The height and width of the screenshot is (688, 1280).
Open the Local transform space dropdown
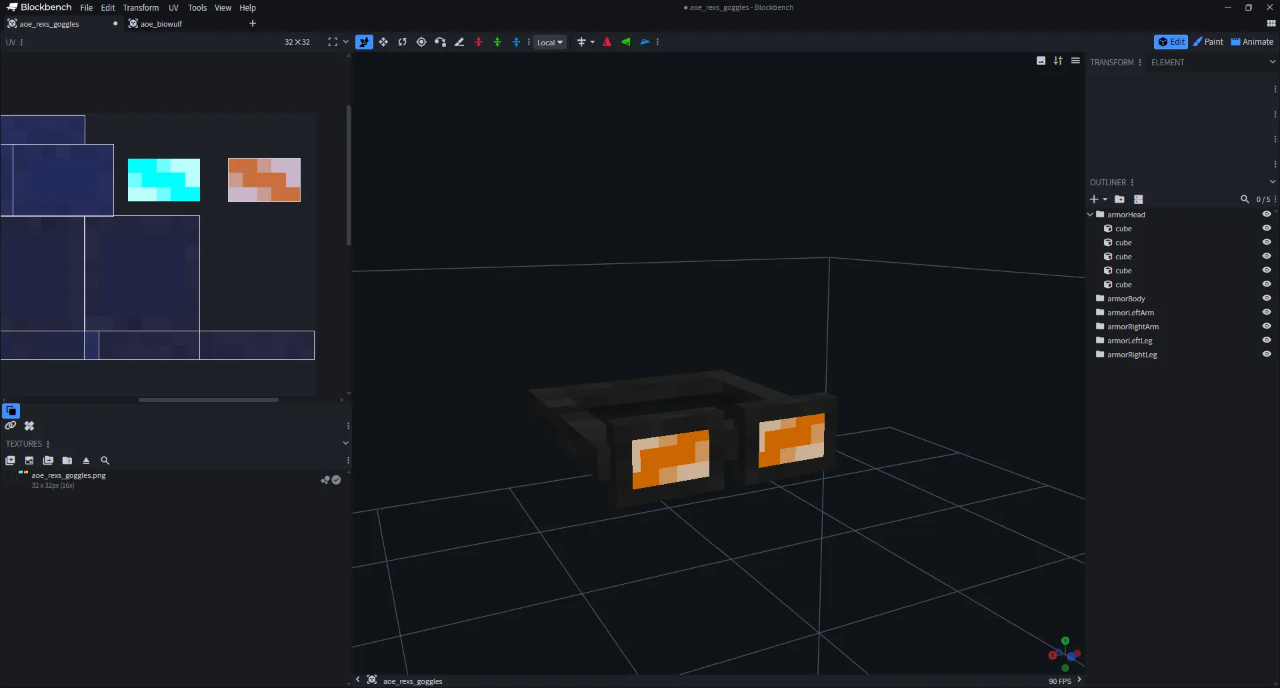pyautogui.click(x=550, y=42)
